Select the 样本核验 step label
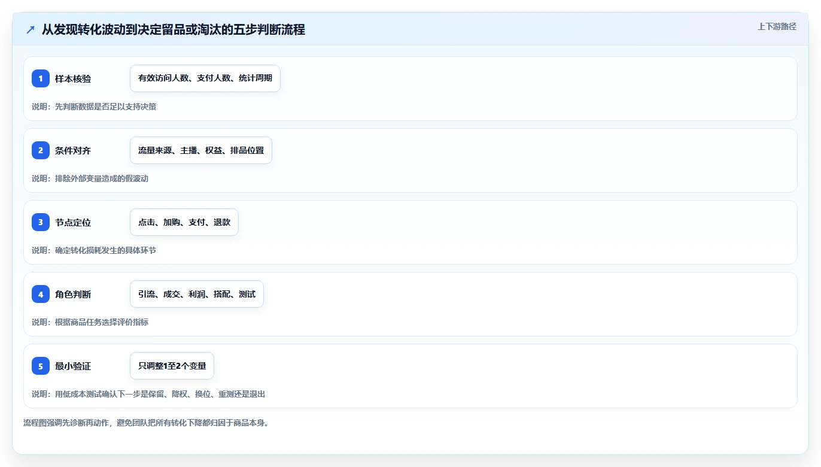821x467 pixels. tap(73, 78)
